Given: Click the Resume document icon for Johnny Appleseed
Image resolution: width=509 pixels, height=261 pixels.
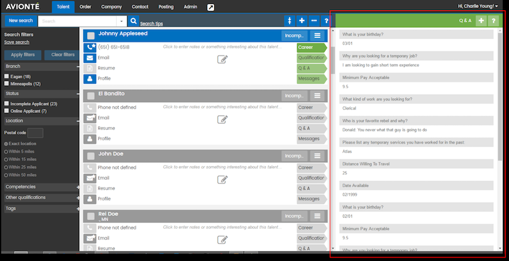Looking at the screenshot, I should point(89,68).
